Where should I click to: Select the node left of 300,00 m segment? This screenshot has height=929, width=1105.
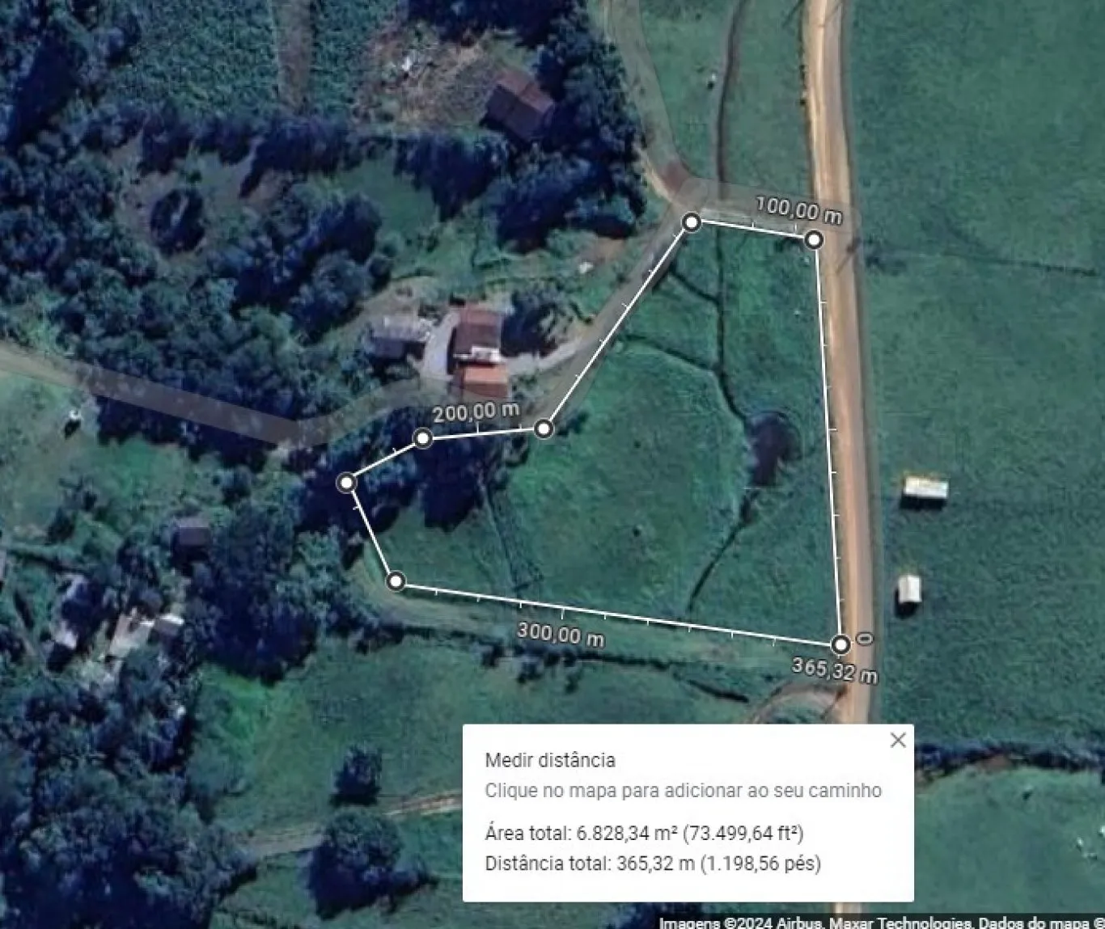tap(396, 581)
